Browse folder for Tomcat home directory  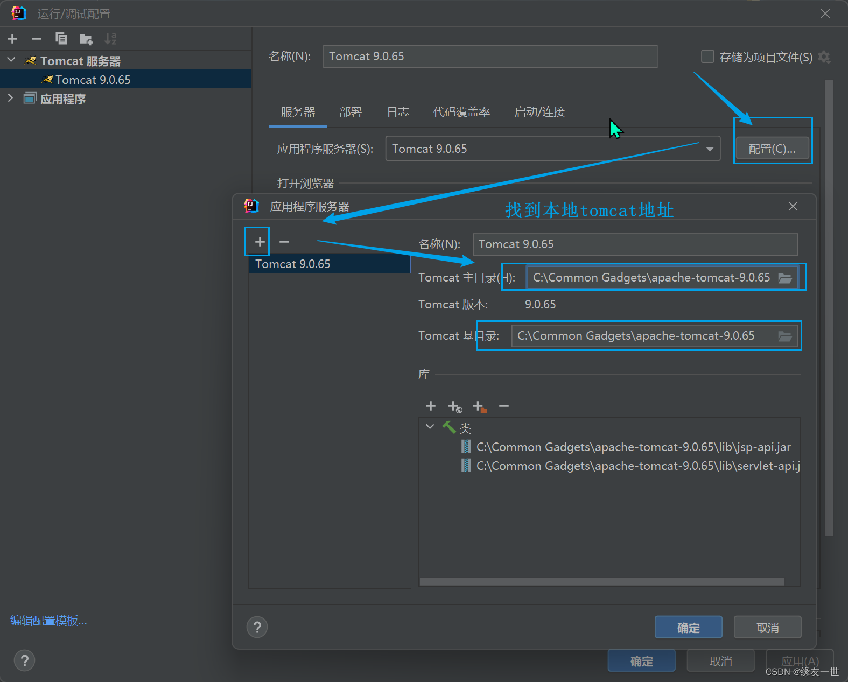785,278
